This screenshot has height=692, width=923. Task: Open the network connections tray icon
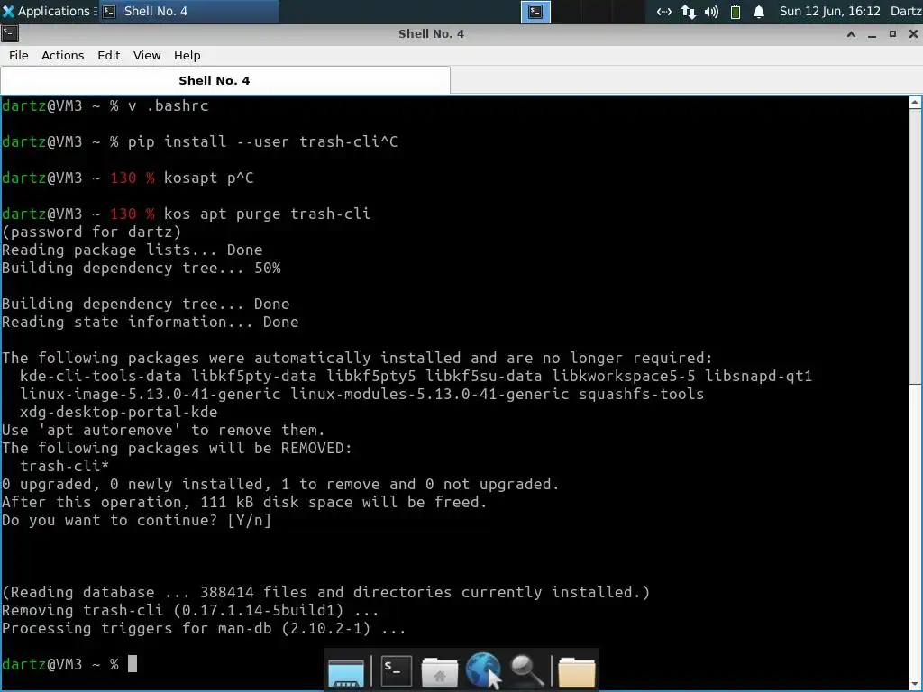(664, 12)
